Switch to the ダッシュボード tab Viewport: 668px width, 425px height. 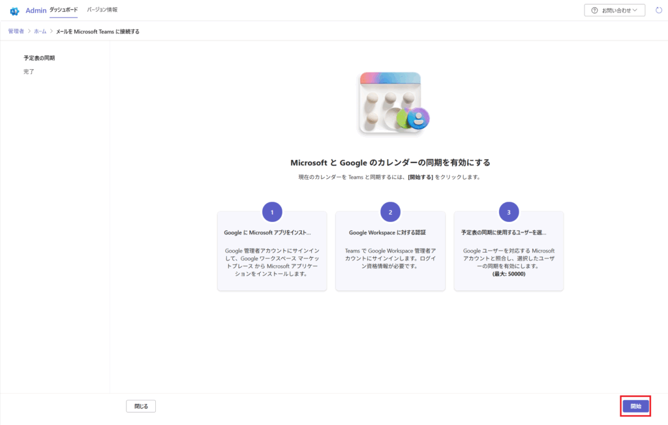point(63,10)
